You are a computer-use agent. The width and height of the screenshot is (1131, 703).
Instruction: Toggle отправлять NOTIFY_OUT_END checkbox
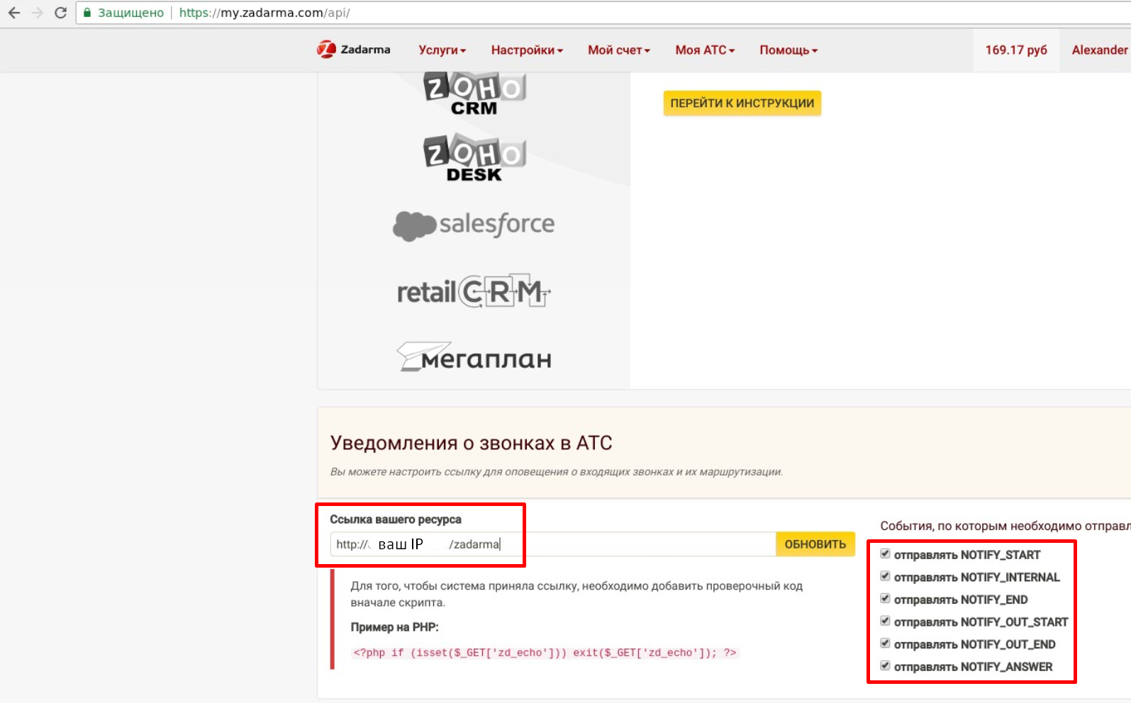(x=885, y=643)
